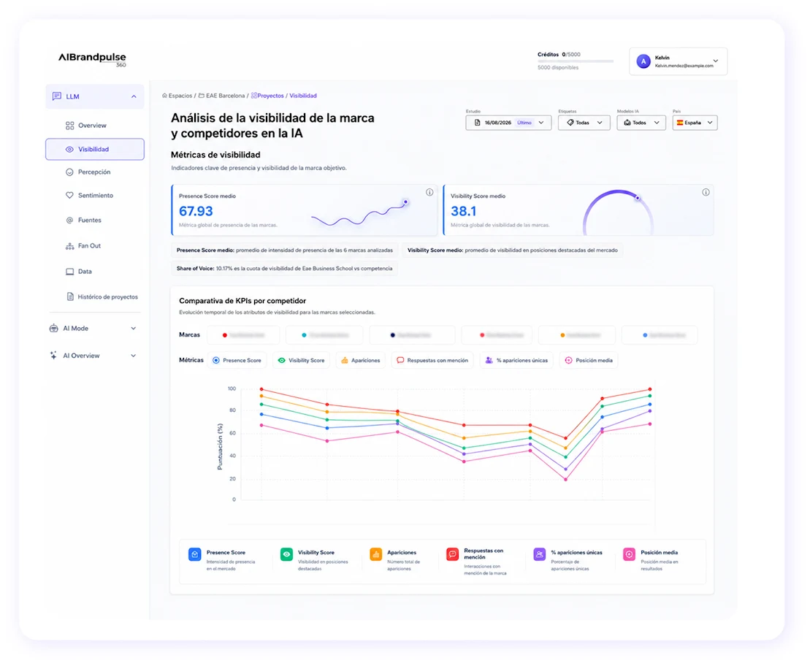Image resolution: width=810 pixels, height=666 pixels.
Task: Toggle the Visibility Score metric chip
Action: click(302, 360)
